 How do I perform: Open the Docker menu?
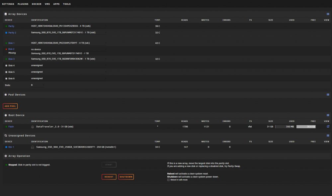click(37, 4)
